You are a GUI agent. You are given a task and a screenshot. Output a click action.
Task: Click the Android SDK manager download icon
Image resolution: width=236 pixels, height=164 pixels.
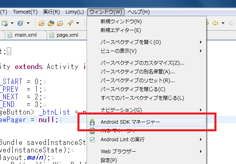coord(92,122)
